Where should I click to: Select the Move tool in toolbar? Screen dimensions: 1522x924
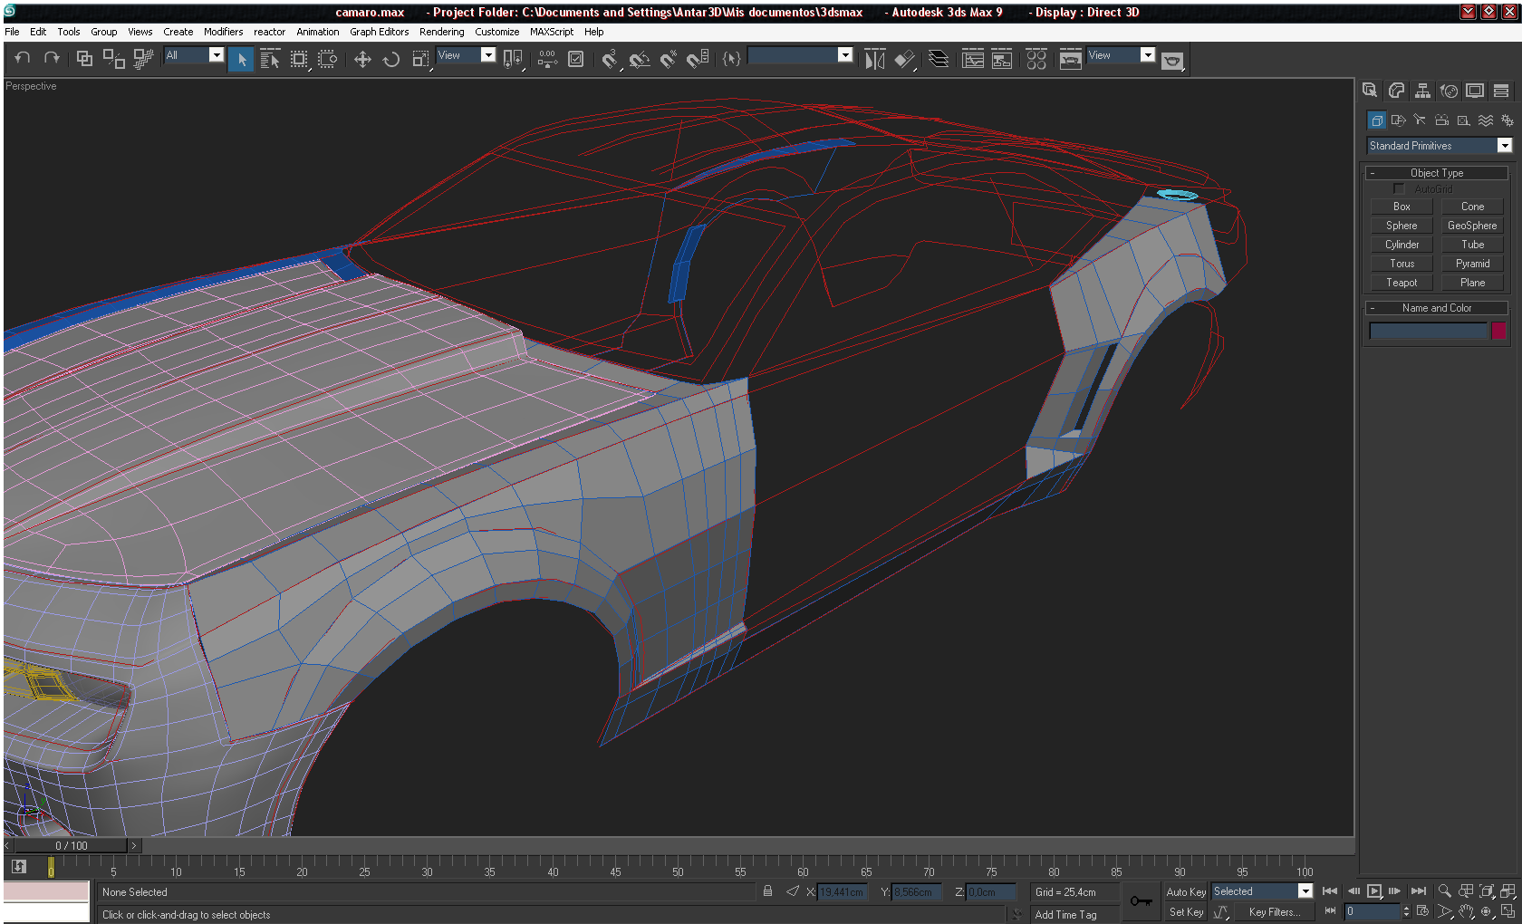362,60
